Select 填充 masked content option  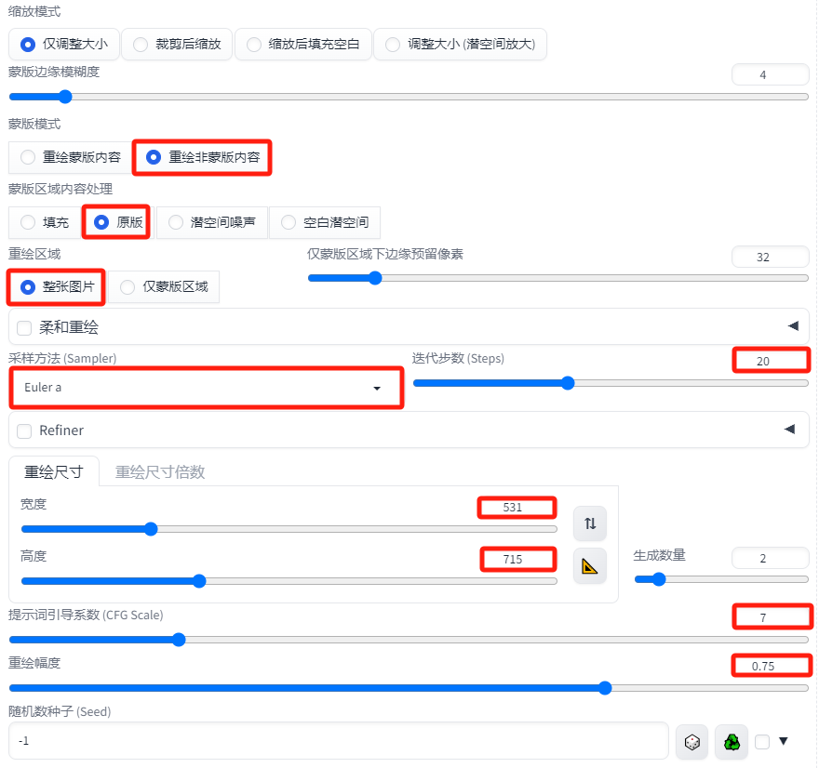(x=45, y=222)
